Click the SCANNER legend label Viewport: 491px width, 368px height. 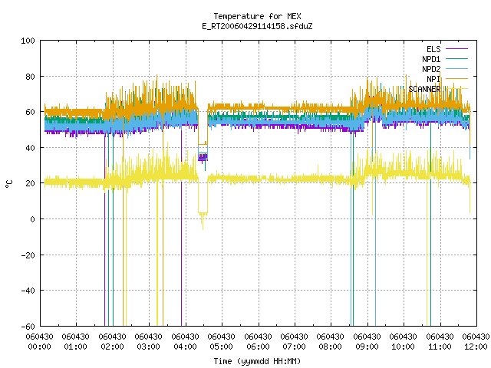pyautogui.click(x=424, y=89)
